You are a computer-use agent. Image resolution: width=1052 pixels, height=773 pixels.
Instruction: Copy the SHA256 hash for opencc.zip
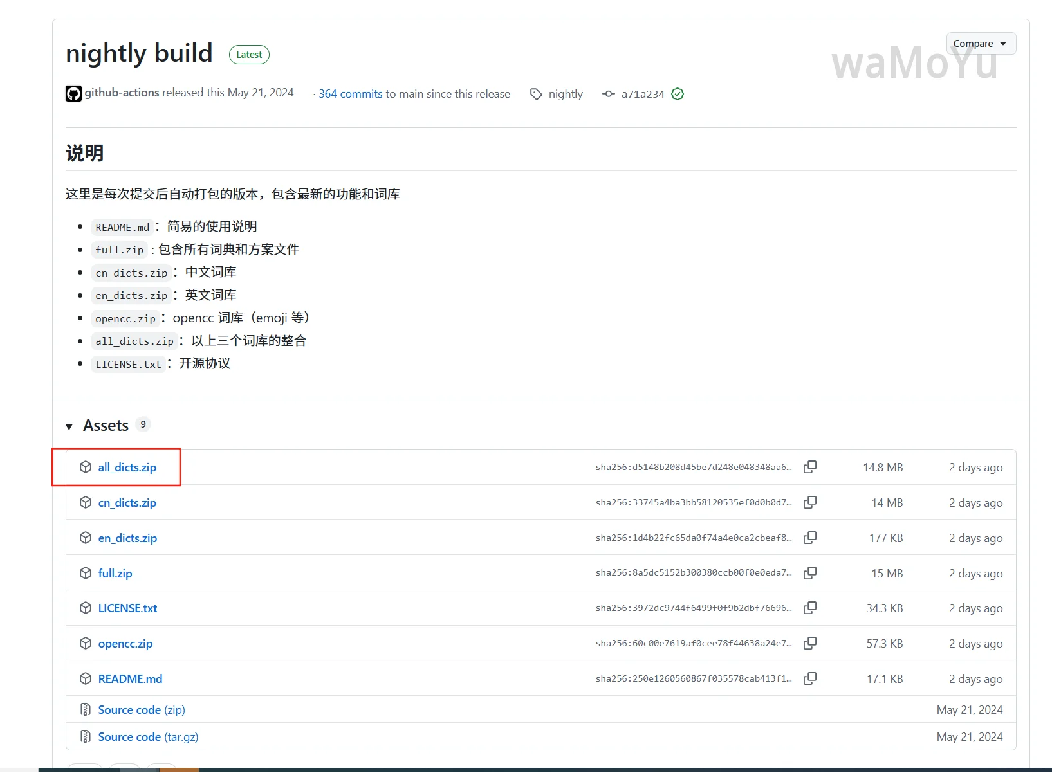tap(810, 643)
